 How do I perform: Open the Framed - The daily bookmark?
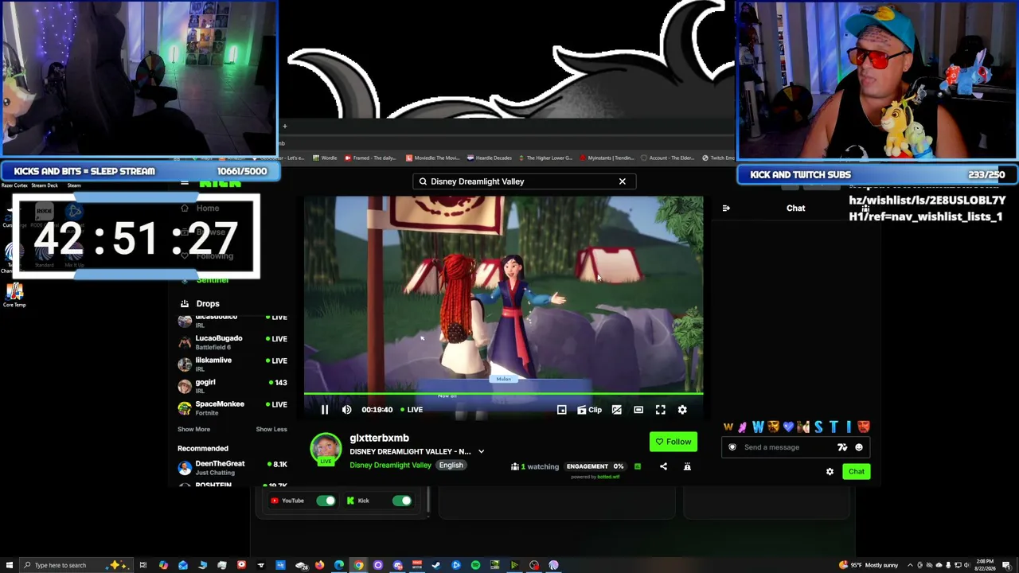pyautogui.click(x=369, y=158)
